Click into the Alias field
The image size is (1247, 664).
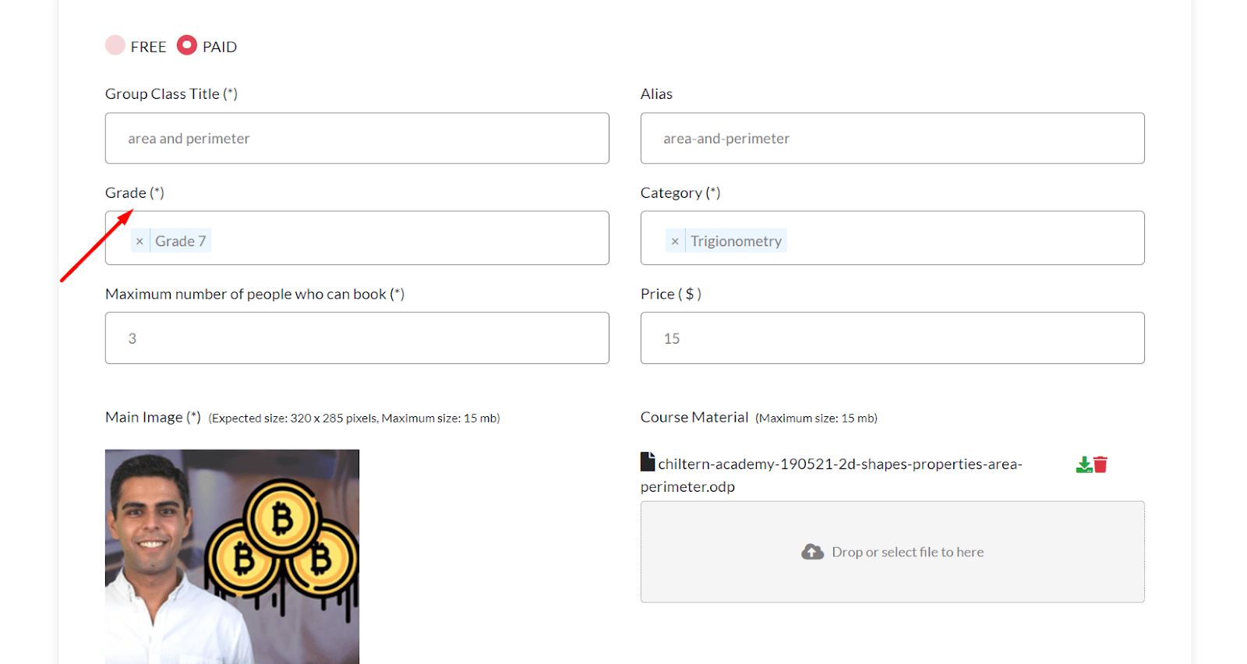892,138
